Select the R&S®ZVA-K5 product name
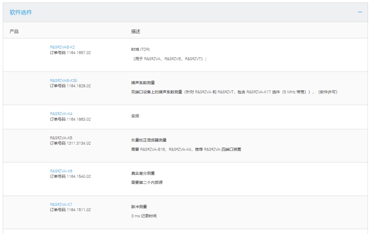This screenshot has width=370, height=234. point(61,138)
